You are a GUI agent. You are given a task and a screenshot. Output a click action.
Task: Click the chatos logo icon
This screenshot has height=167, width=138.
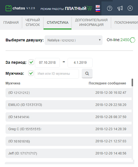point(8,8)
